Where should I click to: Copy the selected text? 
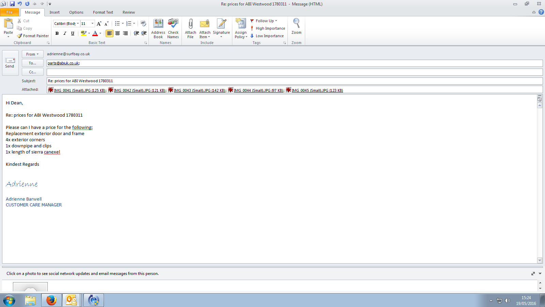(25, 28)
